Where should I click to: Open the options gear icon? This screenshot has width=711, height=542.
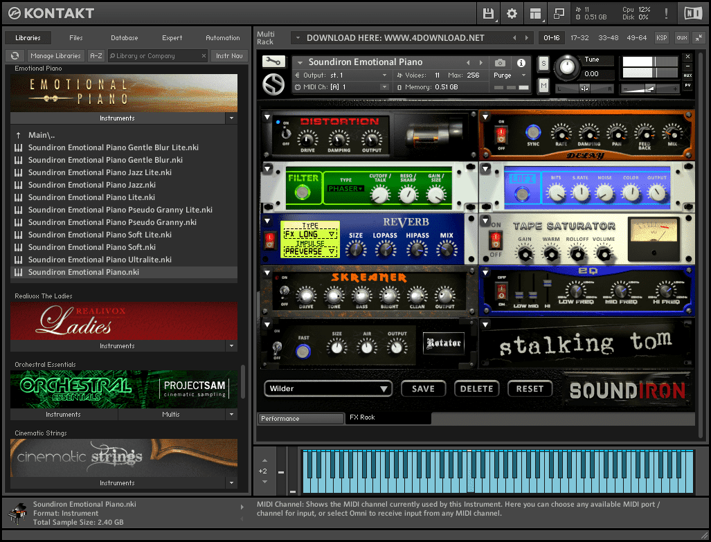(512, 14)
